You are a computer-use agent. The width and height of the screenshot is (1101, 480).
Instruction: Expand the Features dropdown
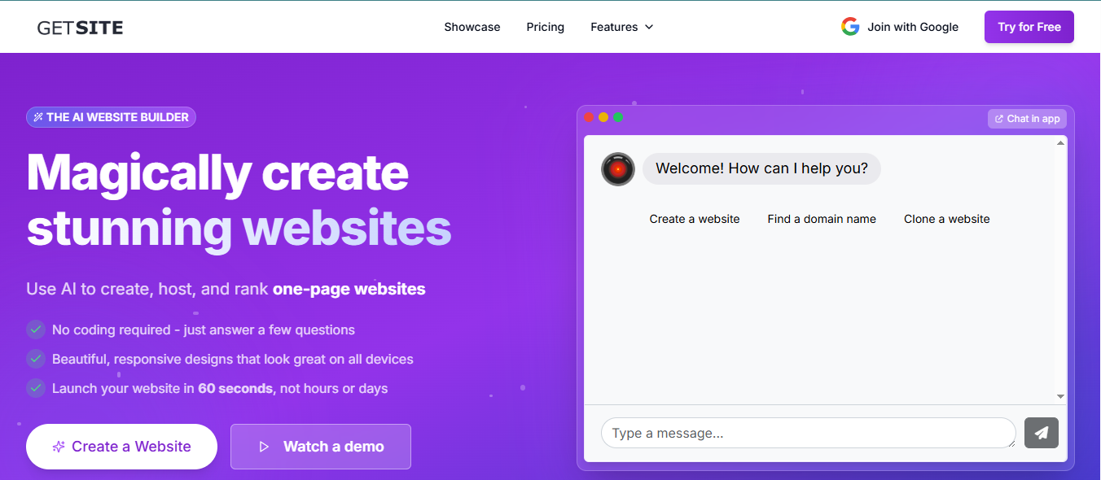[621, 27]
